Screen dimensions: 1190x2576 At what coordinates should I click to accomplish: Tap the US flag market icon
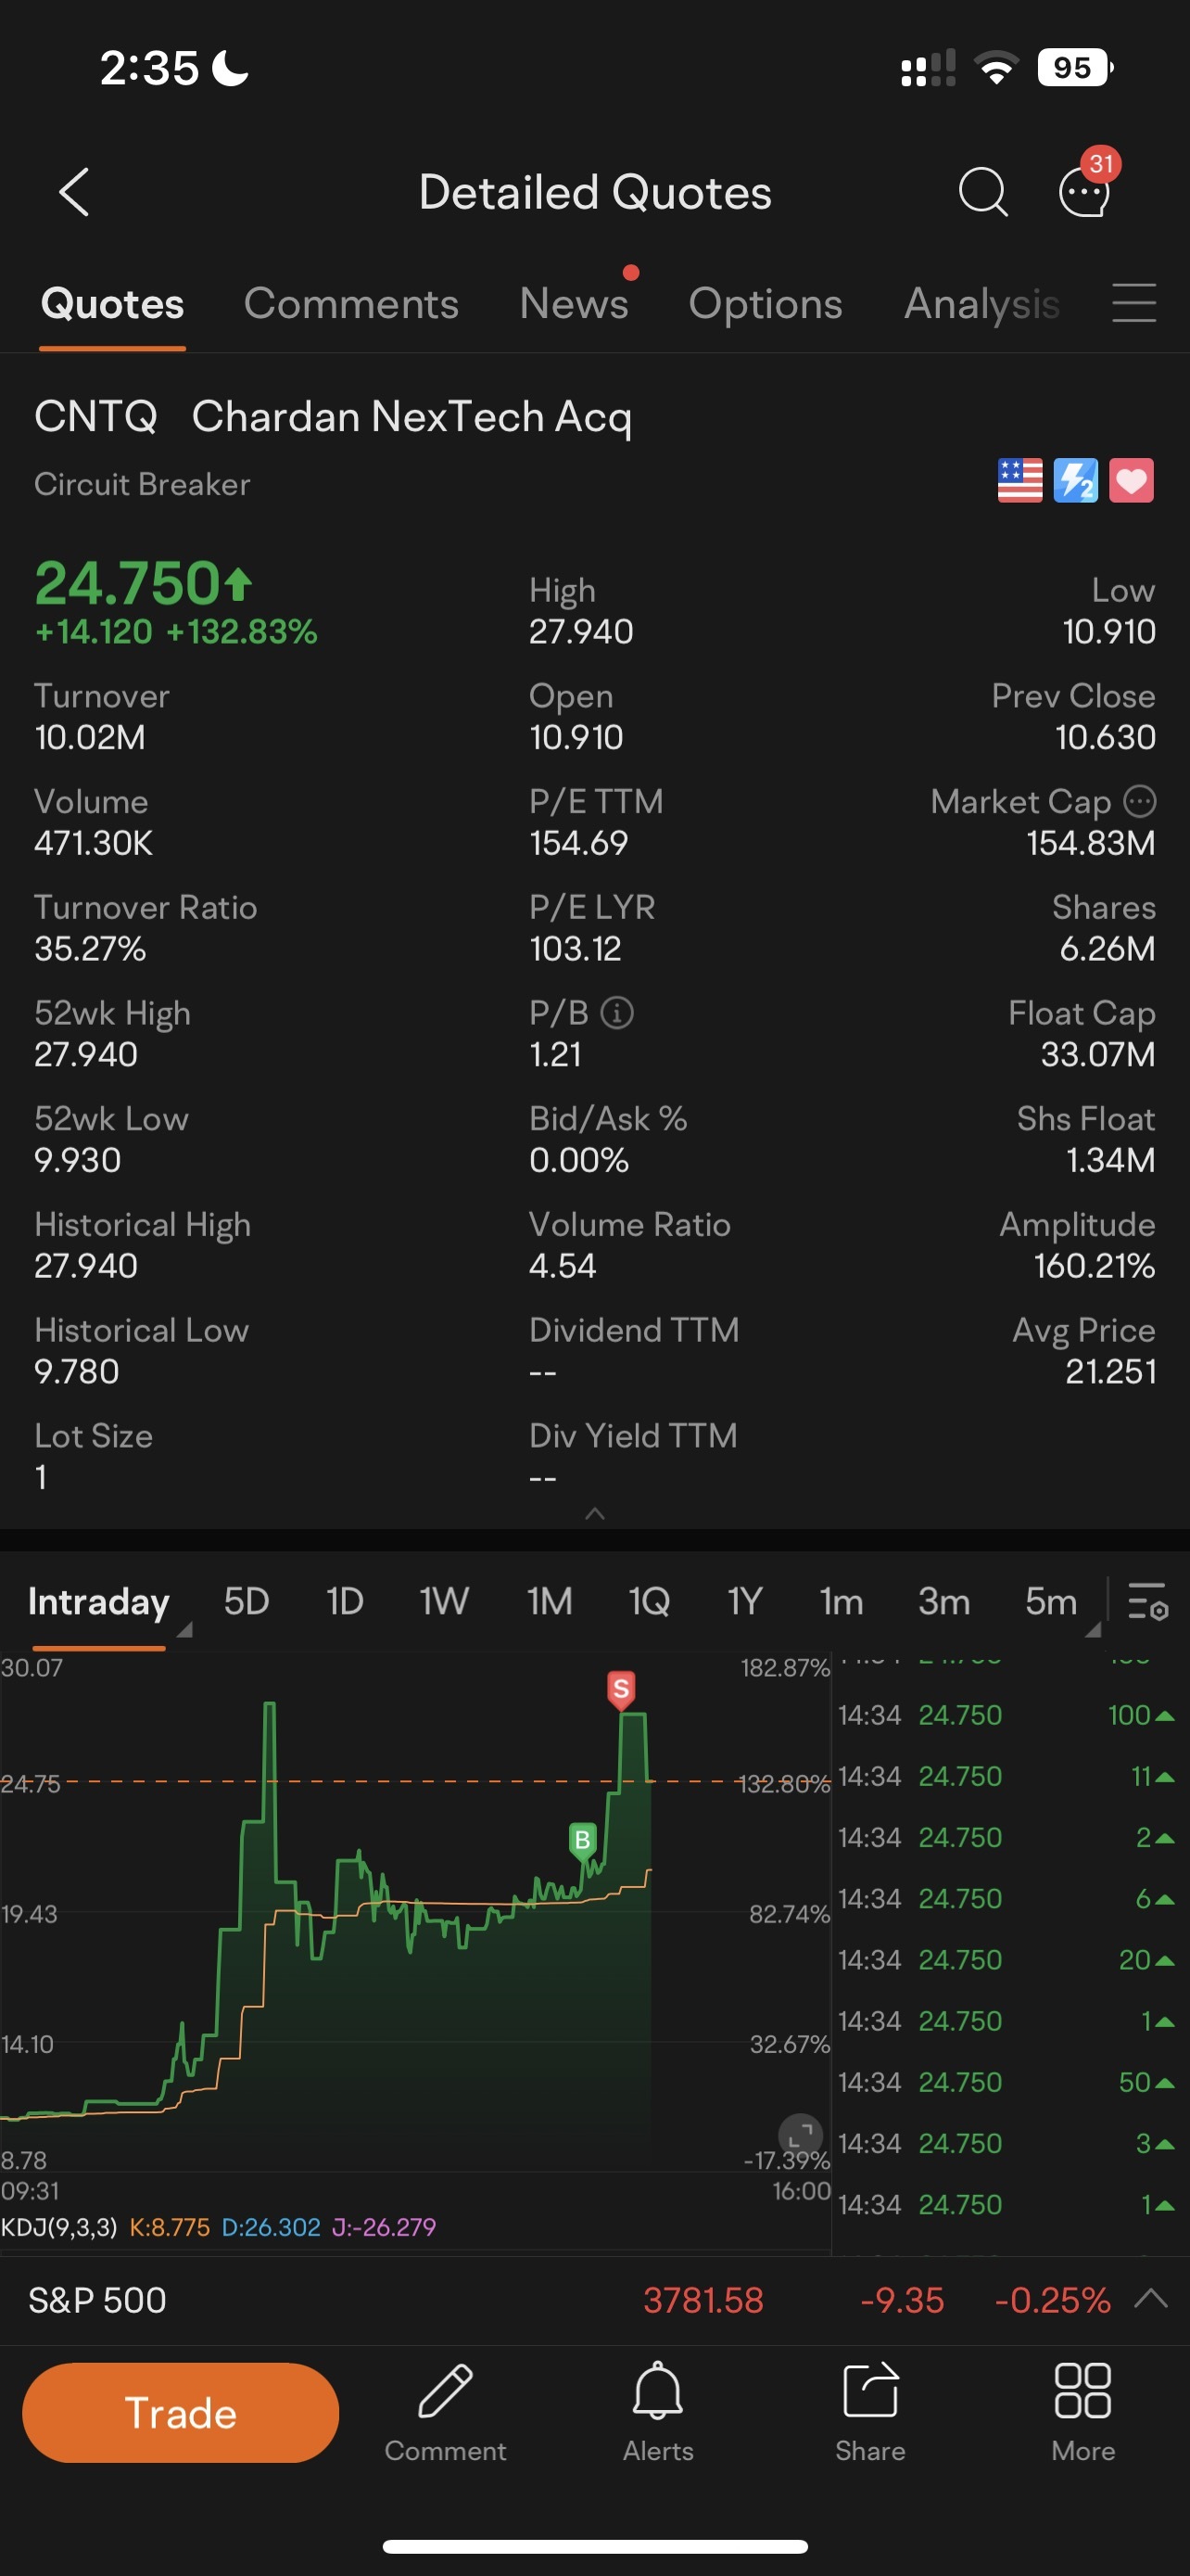point(1019,481)
